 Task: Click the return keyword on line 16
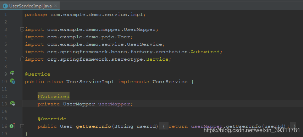tap(178, 126)
